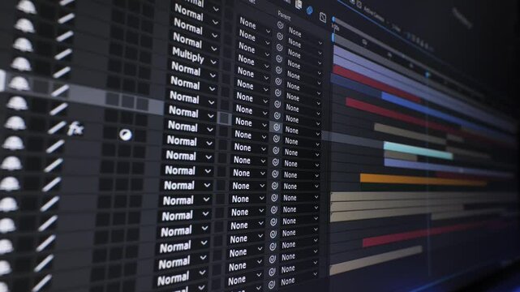Click the dome layer icon in the fx row
520x292 pixels.
pos(15,123)
